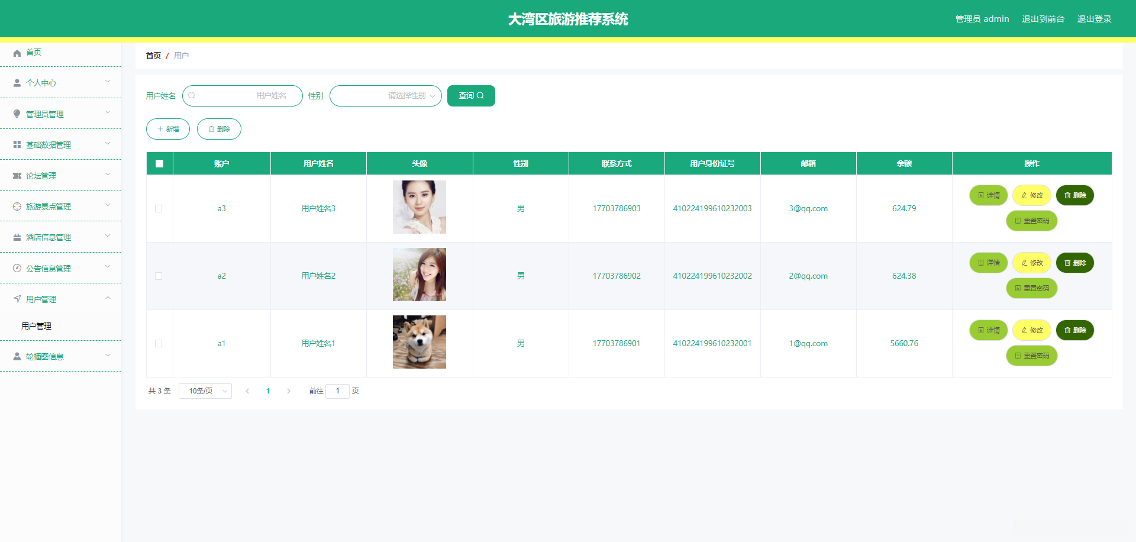Click the 退出登录 link
Image resolution: width=1136 pixels, height=542 pixels.
click(1094, 19)
